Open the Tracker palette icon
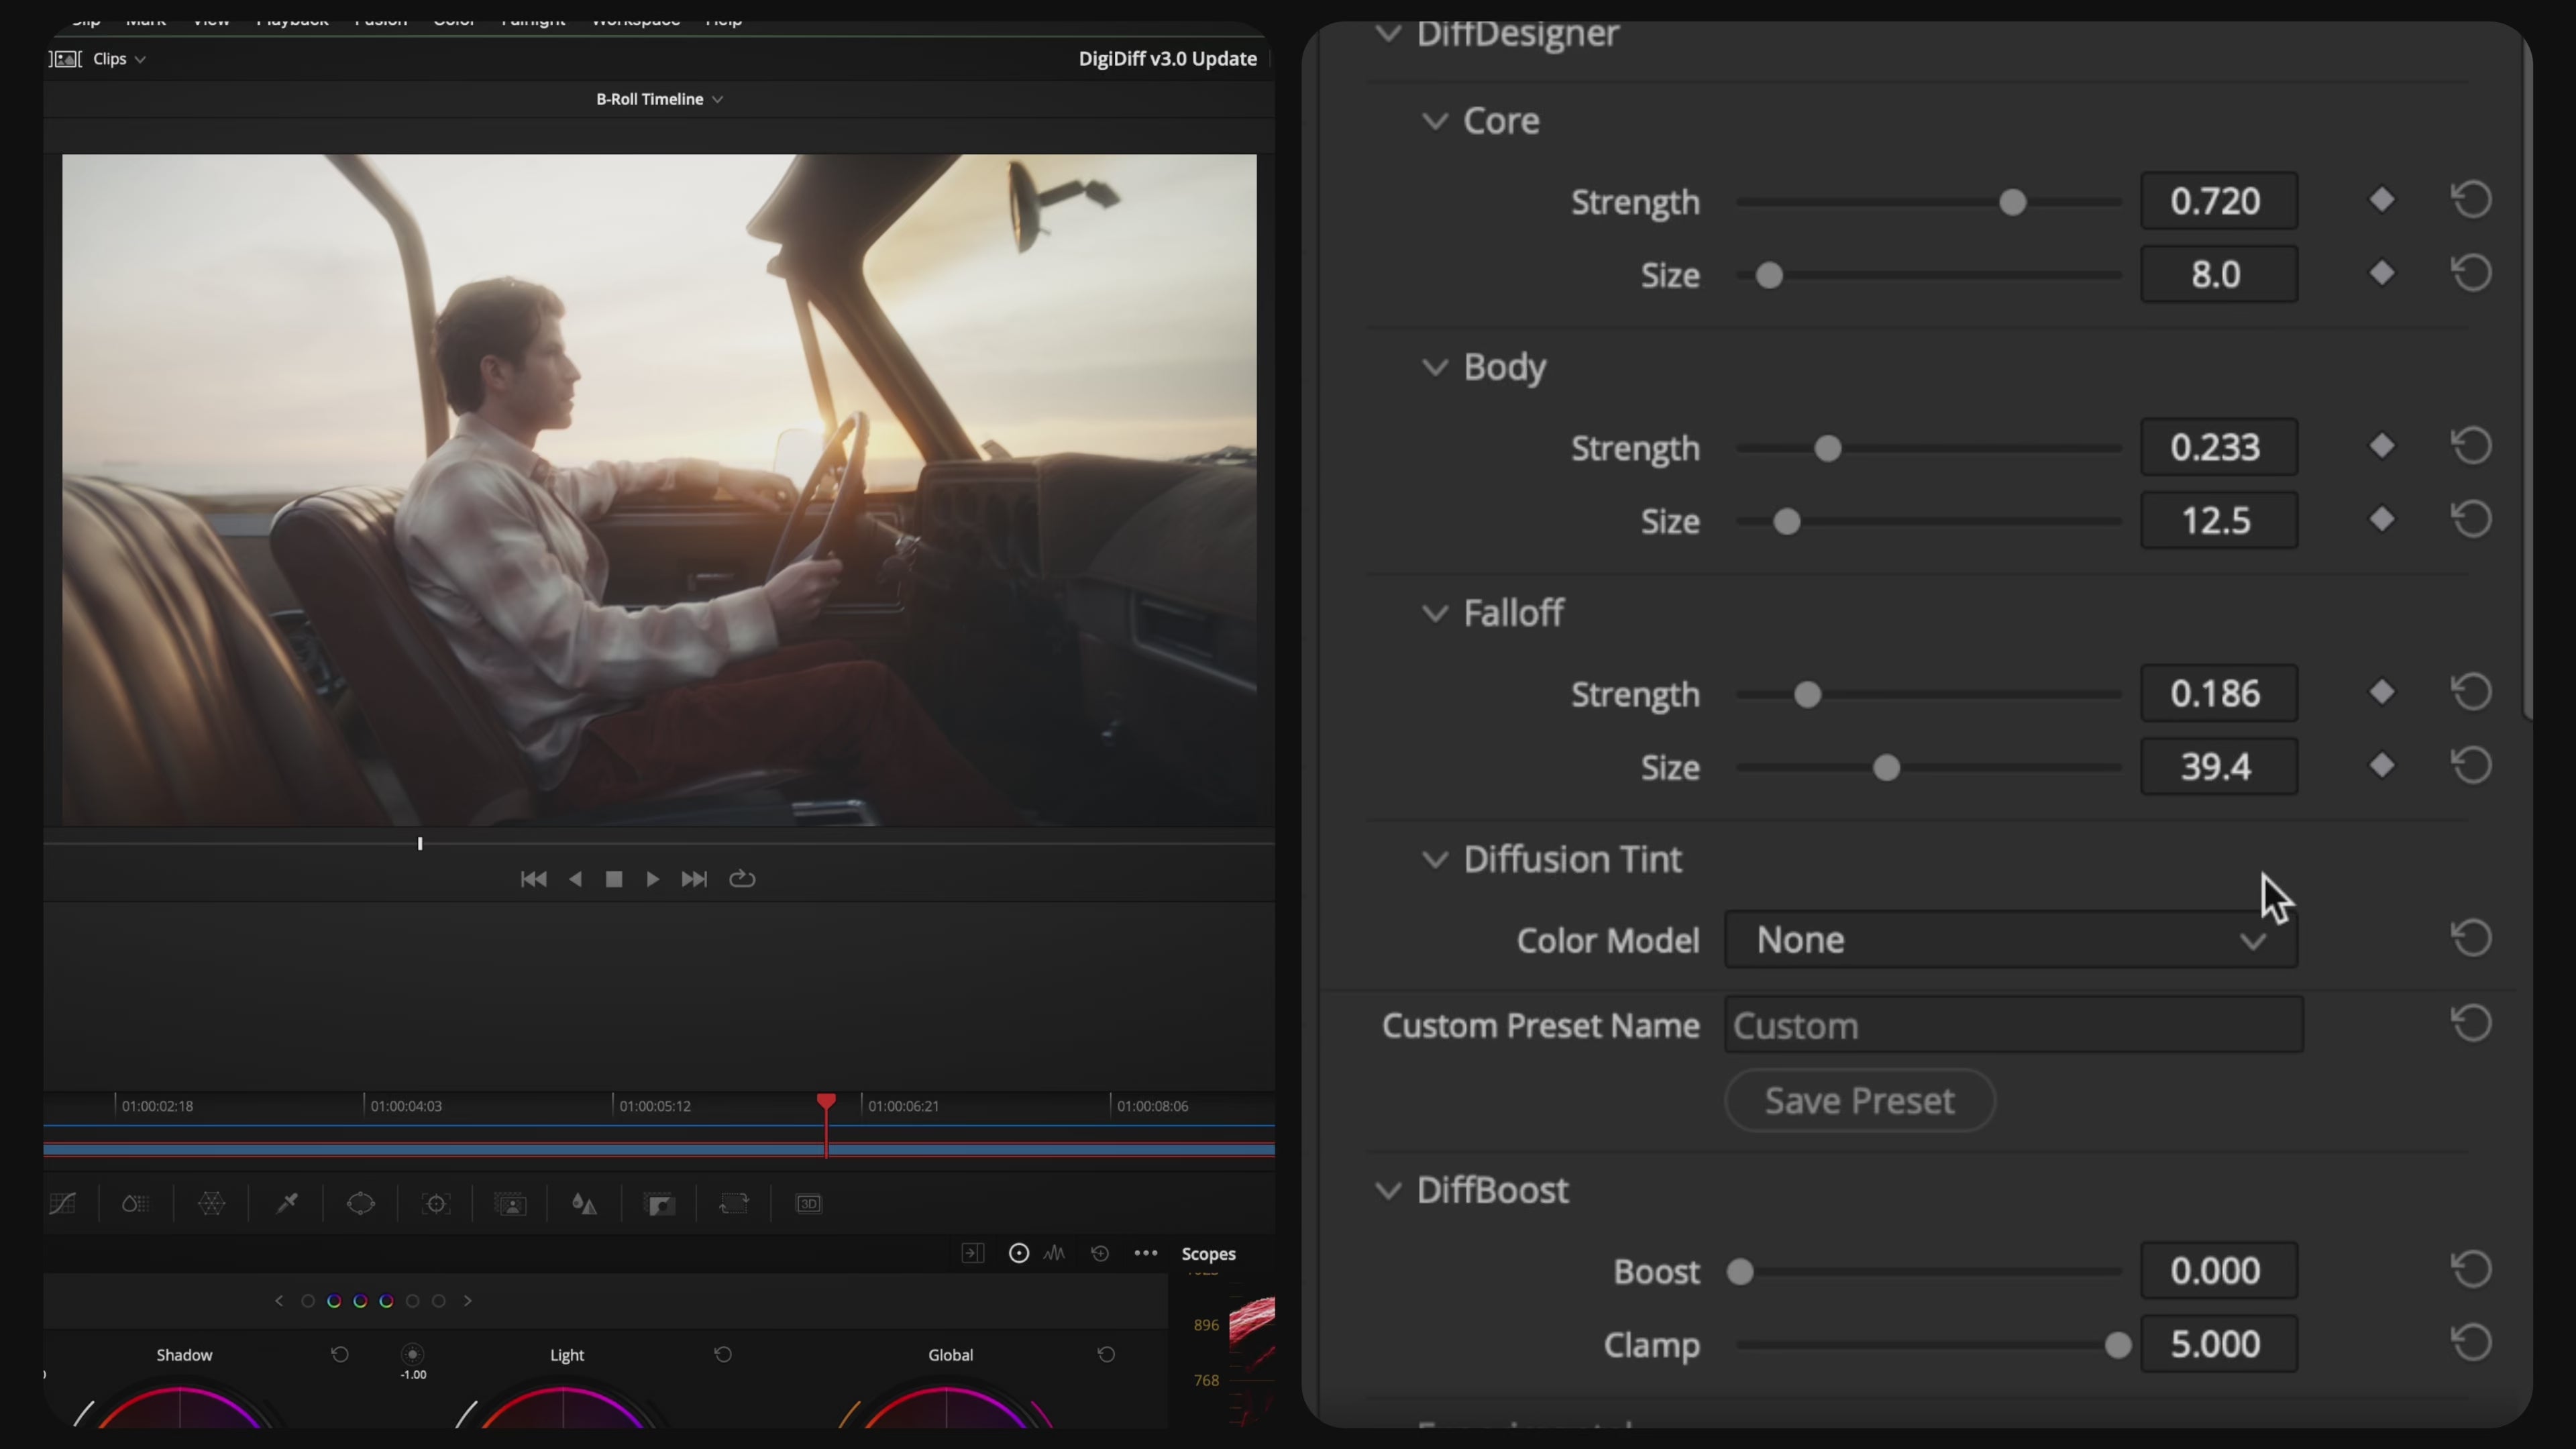Screen dimensions: 2576x1449 pos(436,1203)
